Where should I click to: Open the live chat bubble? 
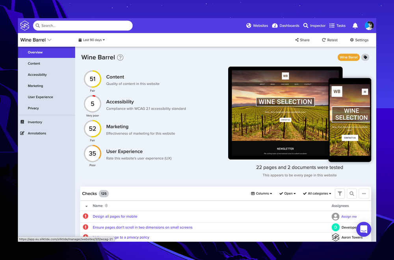coord(364,229)
